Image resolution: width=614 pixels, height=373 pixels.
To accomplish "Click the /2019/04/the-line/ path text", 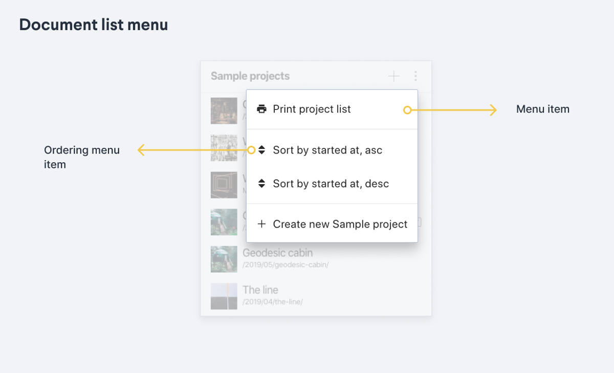I will click(272, 301).
